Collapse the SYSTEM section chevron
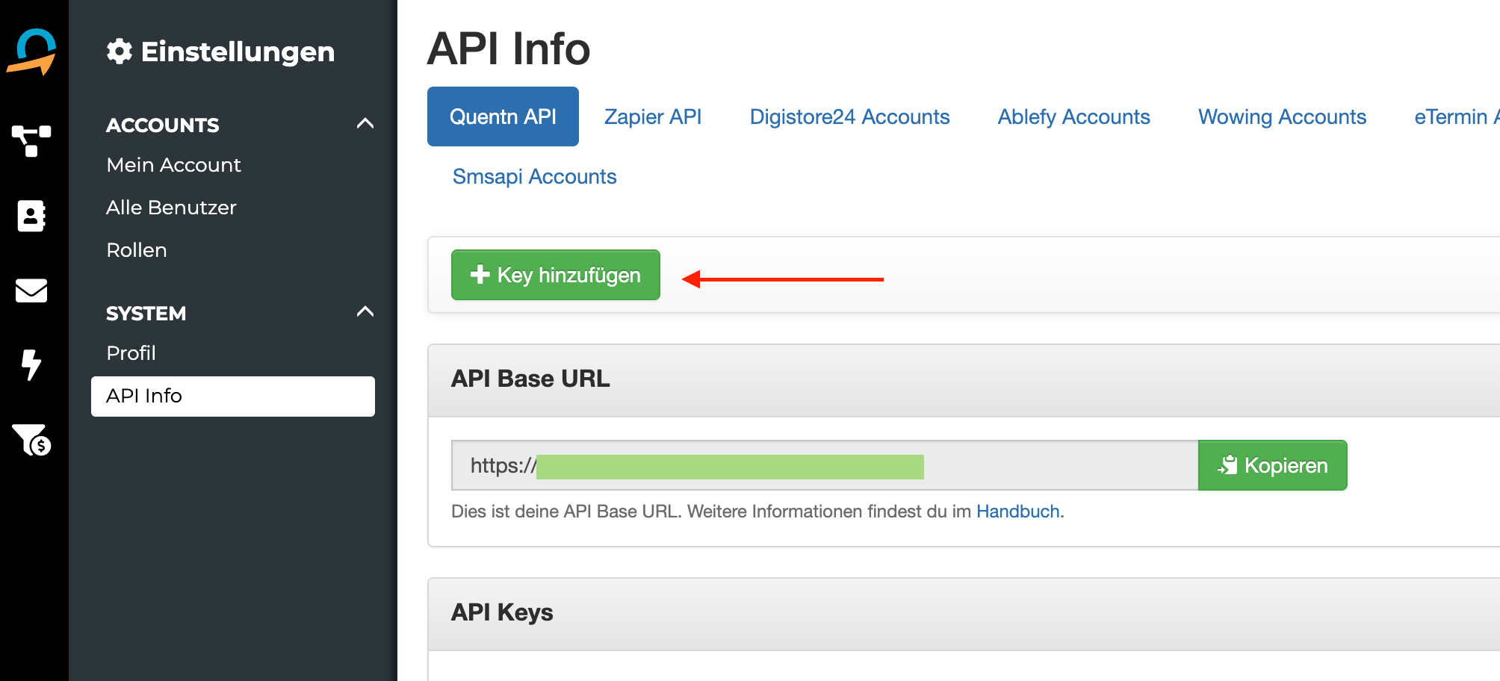Viewport: 1500px width, 681px height. pos(365,312)
